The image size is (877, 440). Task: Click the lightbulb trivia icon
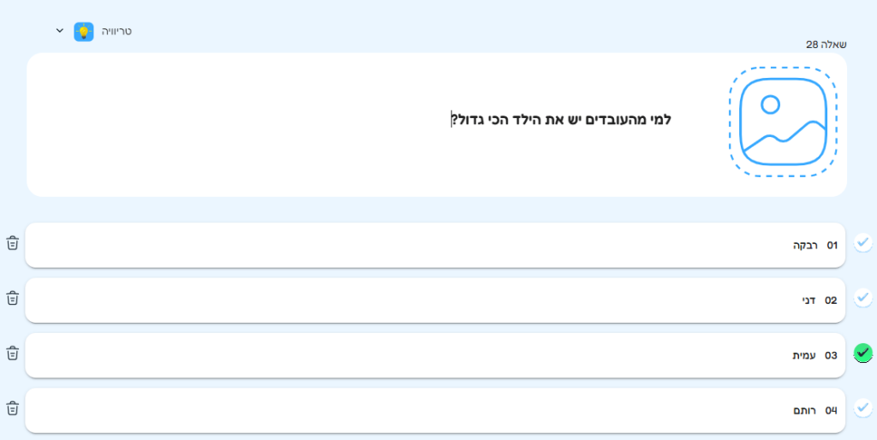[x=83, y=32]
